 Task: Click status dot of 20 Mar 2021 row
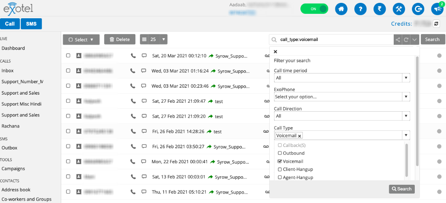point(440,56)
